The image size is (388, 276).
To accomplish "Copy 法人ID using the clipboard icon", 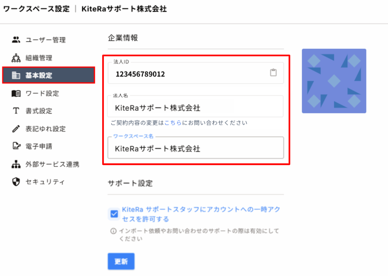I will point(273,73).
